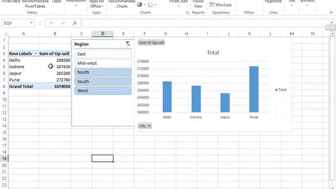Click the Insert Function fx icon

pyautogui.click(x=75, y=23)
